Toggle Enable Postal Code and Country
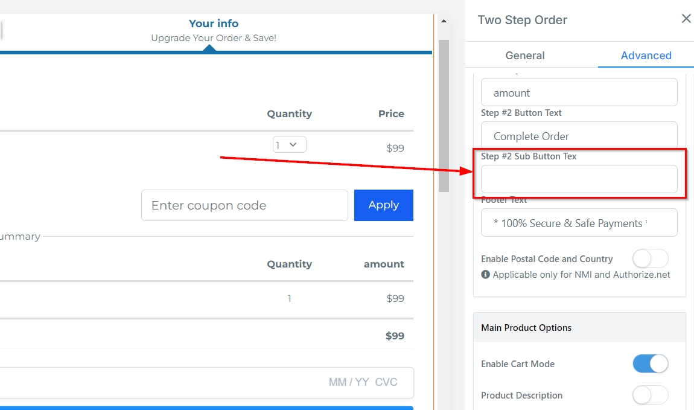The width and height of the screenshot is (694, 410). pos(650,259)
